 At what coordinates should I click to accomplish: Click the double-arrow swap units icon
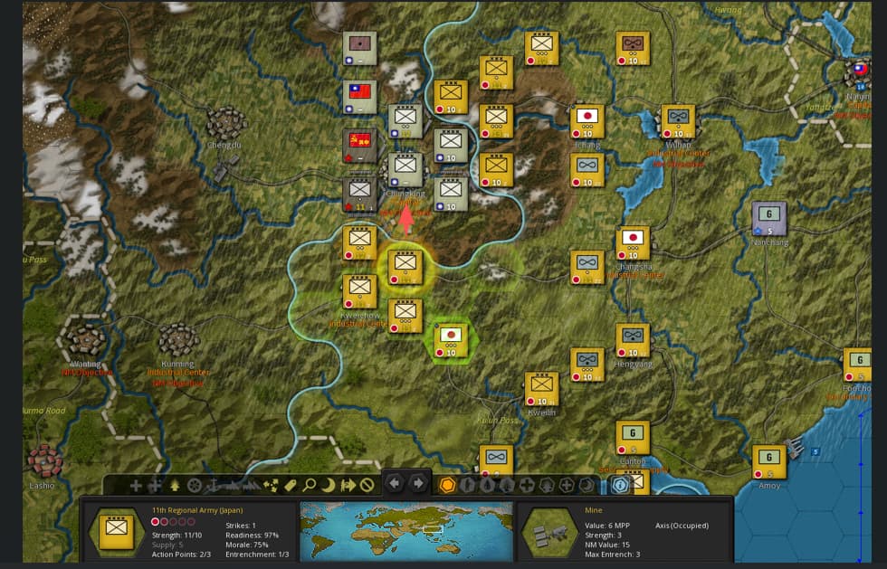click(x=348, y=485)
